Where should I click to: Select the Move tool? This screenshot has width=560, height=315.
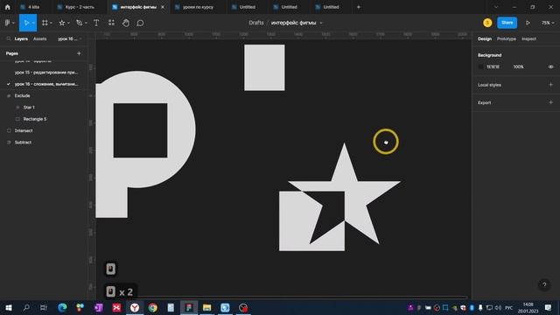25,23
